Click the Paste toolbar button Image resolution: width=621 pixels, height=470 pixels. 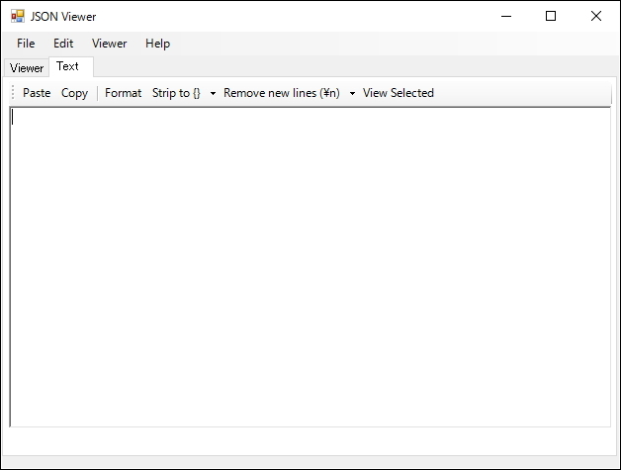(x=37, y=93)
